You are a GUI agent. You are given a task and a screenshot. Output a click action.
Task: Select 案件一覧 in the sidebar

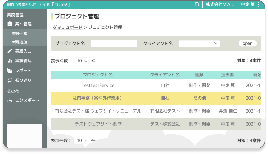tap(20, 33)
